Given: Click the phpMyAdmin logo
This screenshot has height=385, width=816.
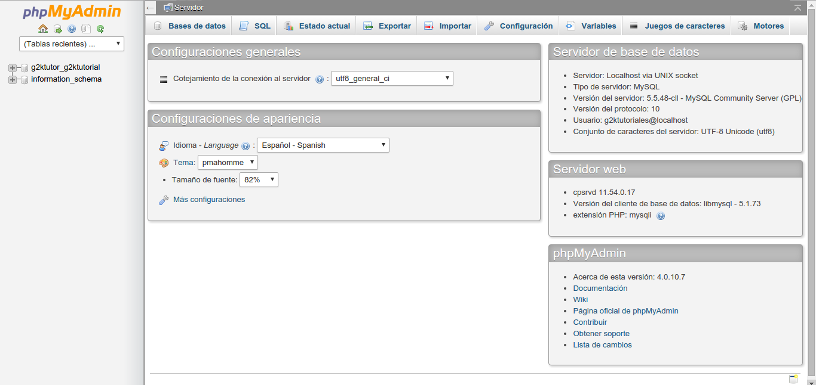Looking at the screenshot, I should coord(72,12).
